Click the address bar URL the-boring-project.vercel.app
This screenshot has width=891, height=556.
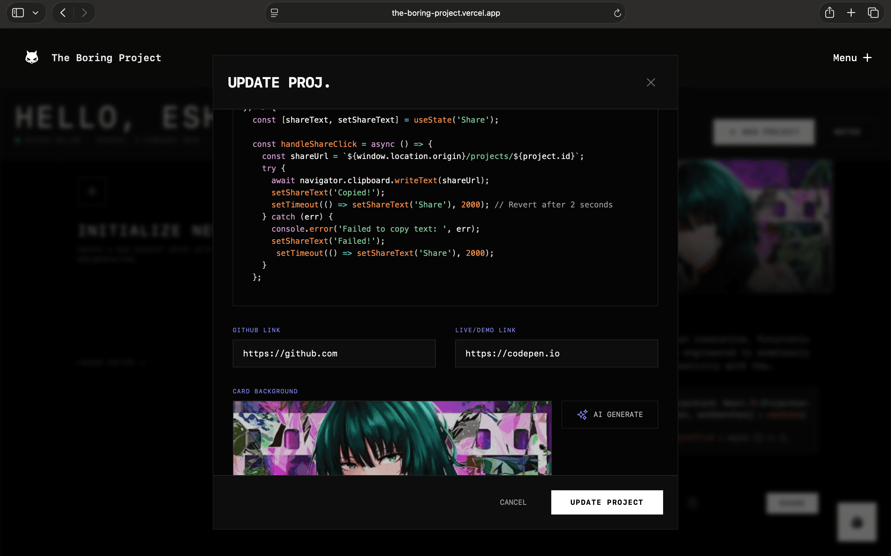click(x=446, y=13)
